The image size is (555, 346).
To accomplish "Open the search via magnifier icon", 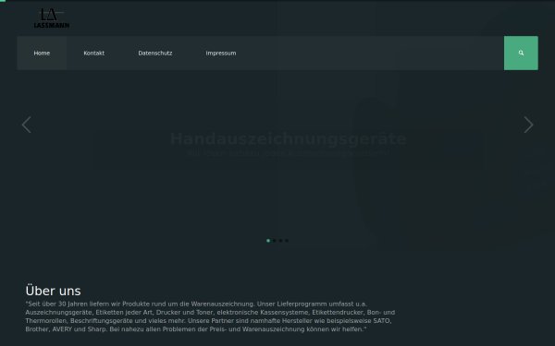I will click(521, 53).
